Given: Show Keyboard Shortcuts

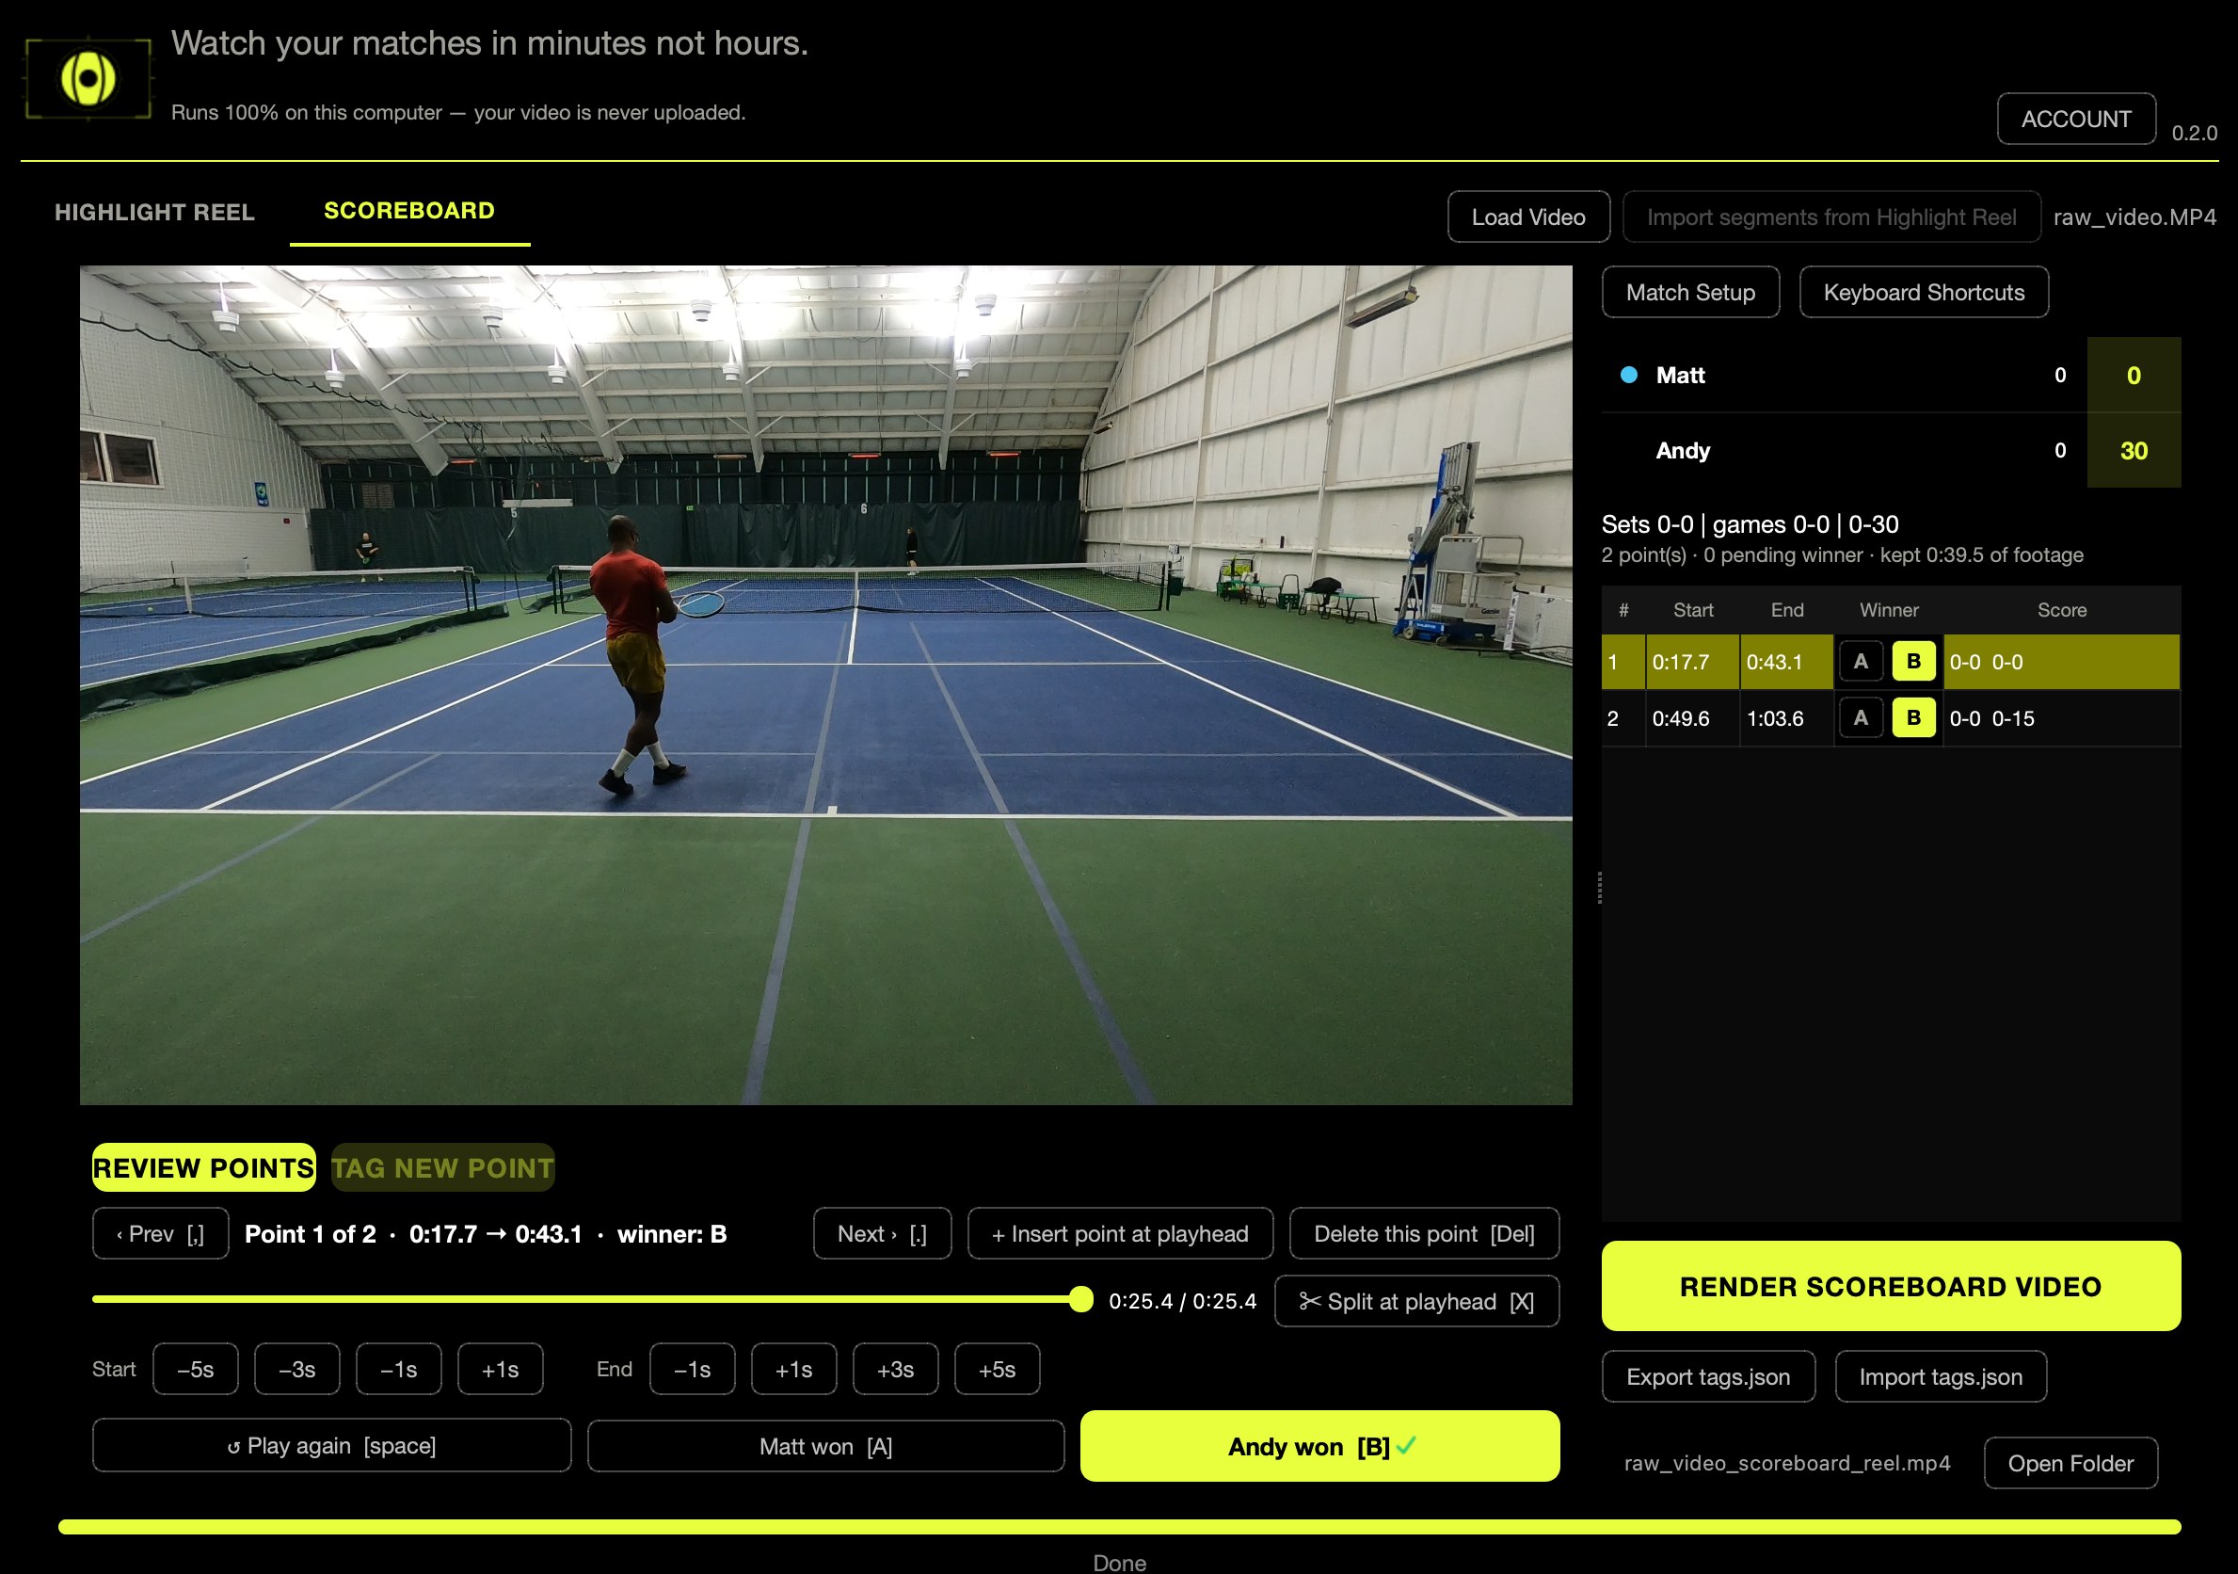Looking at the screenshot, I should click(1924, 292).
